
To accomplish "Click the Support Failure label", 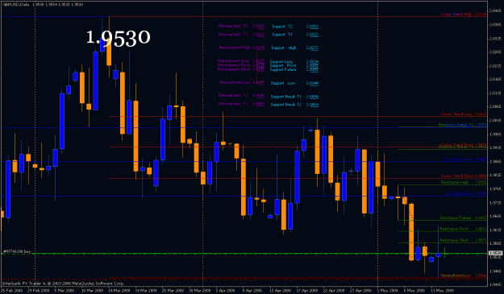I will 283,69.
